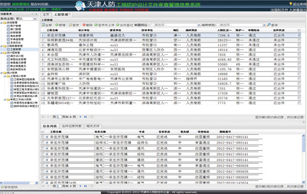Click the 我的审图任务 tree icon

tap(8, 69)
